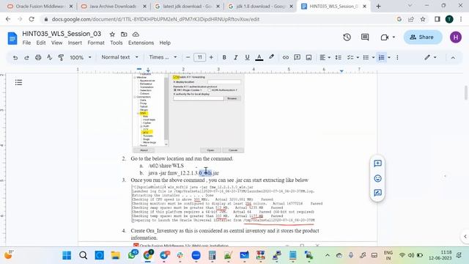The width and height of the screenshot is (469, 264).
Task: Show the document outline
Action: point(18,82)
